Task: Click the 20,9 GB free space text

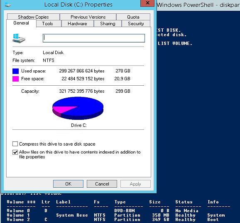Action: point(122,79)
